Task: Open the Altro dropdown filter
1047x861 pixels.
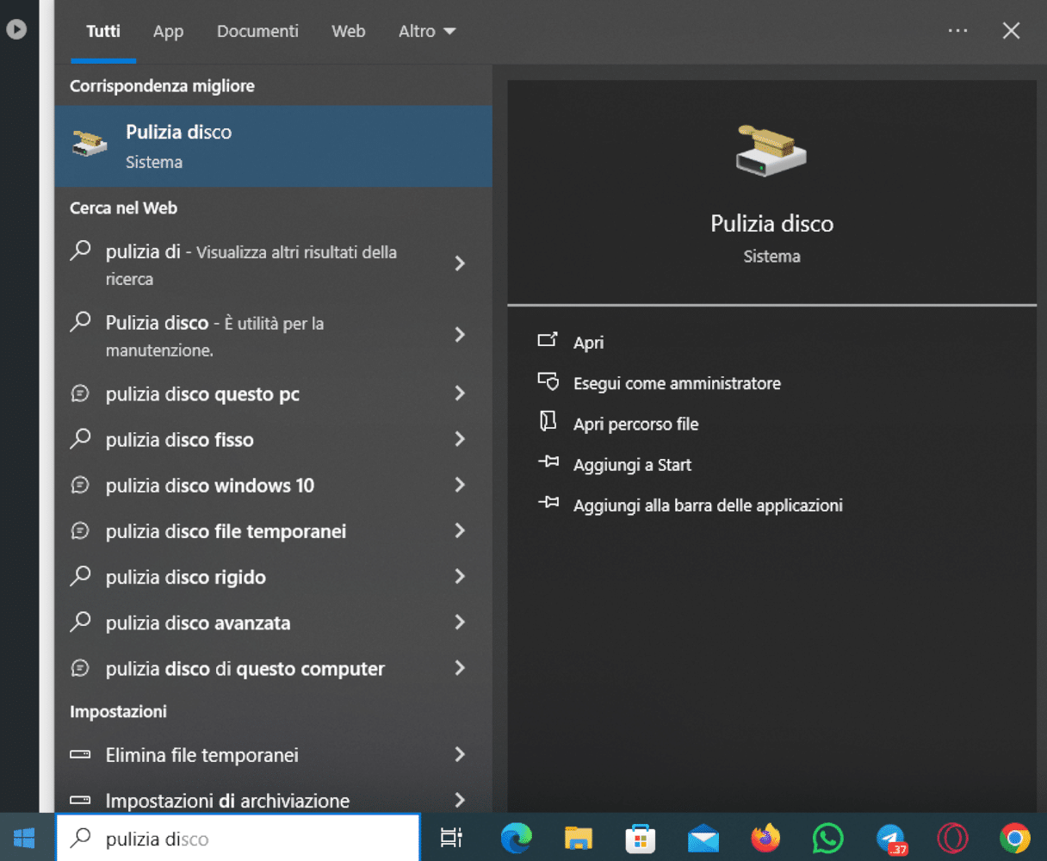Action: (x=427, y=31)
